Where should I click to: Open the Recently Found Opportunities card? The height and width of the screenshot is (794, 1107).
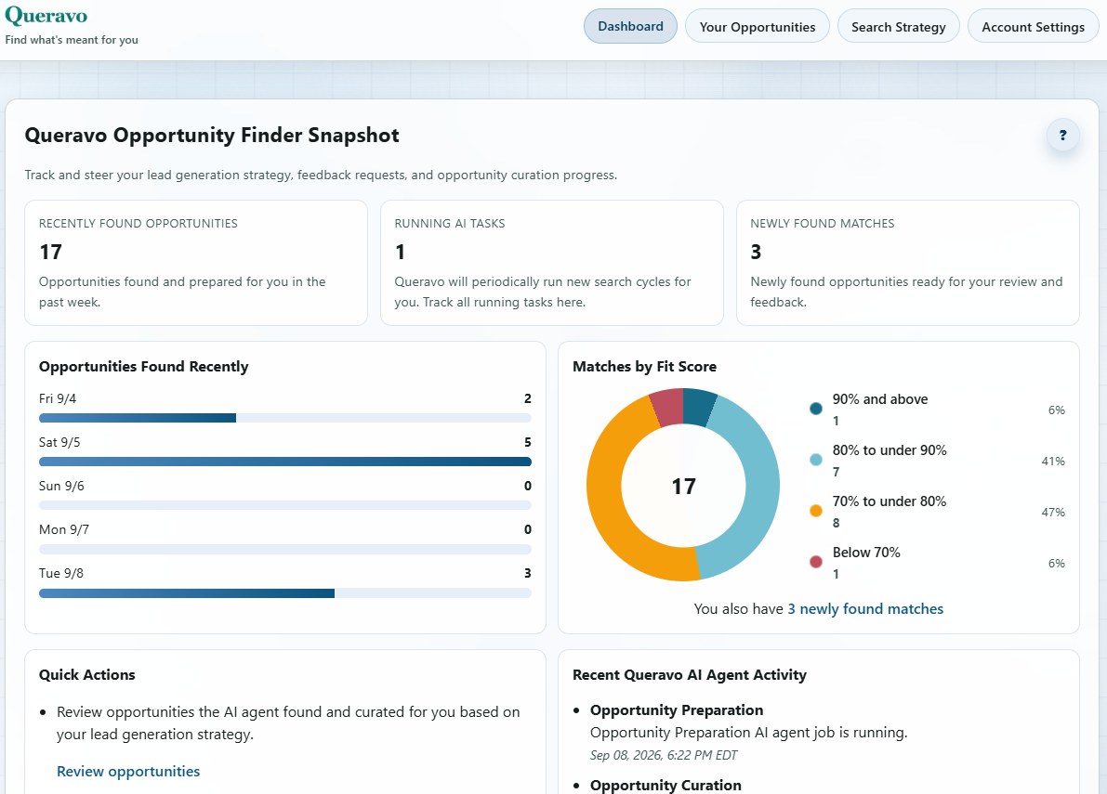(x=195, y=263)
